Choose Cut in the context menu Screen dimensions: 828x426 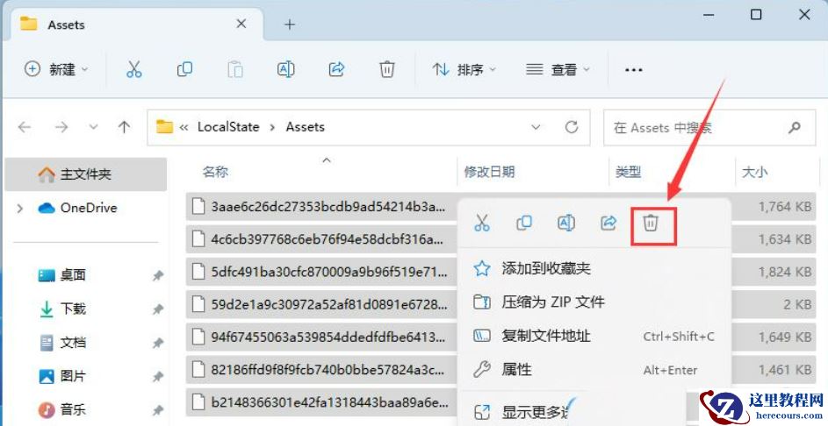tap(481, 223)
